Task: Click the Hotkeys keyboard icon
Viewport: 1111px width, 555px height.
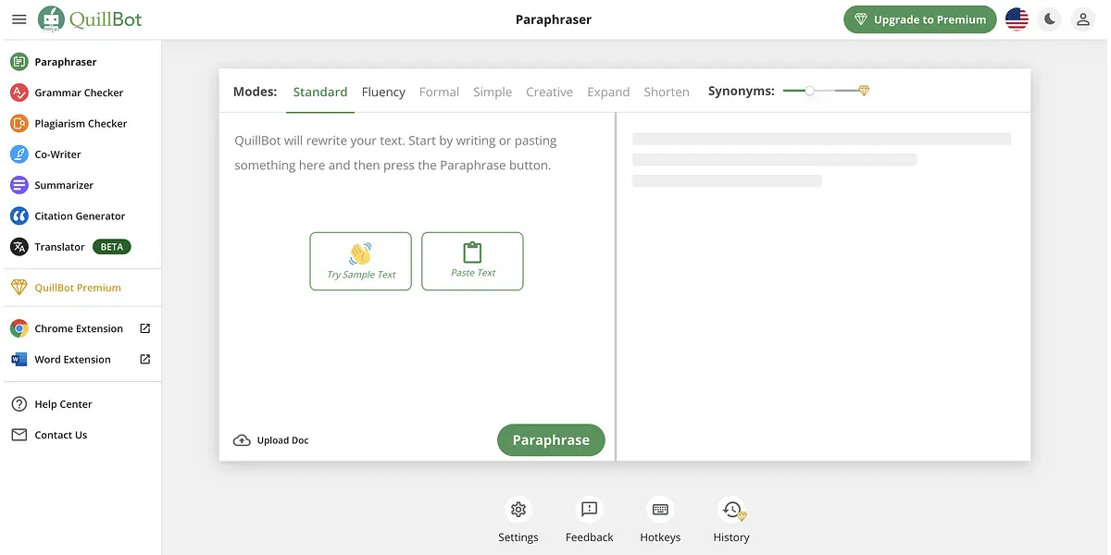Action: 660,510
